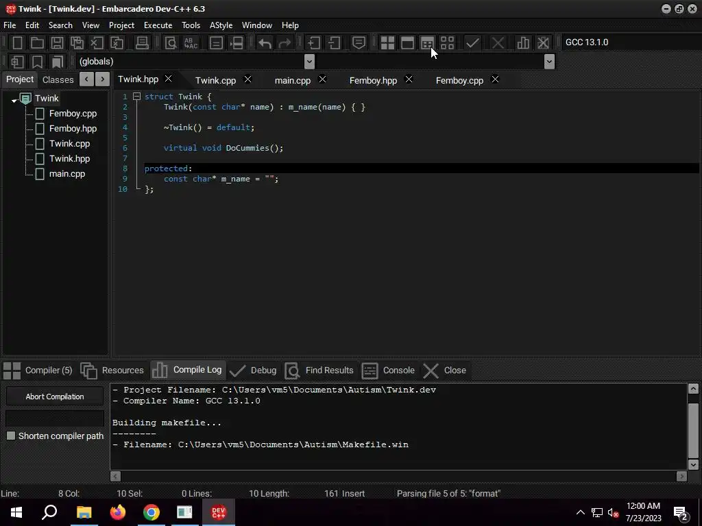702x526 pixels.
Task: Click the Open file folder icon
Action: point(37,43)
